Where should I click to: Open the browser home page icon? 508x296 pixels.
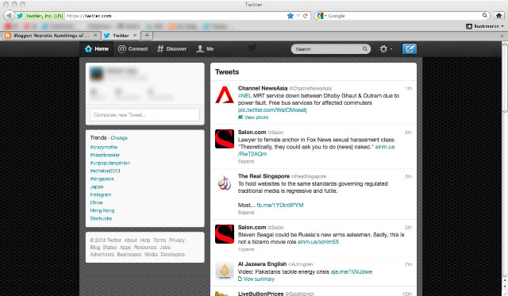(499, 16)
